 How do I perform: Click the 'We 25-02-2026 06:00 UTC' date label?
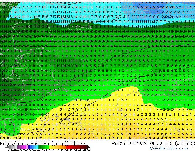pos(142,144)
